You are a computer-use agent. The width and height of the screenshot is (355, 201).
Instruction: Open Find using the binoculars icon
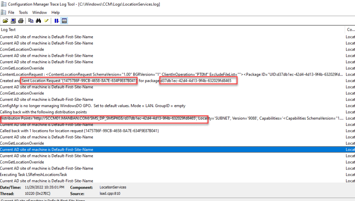38,21
